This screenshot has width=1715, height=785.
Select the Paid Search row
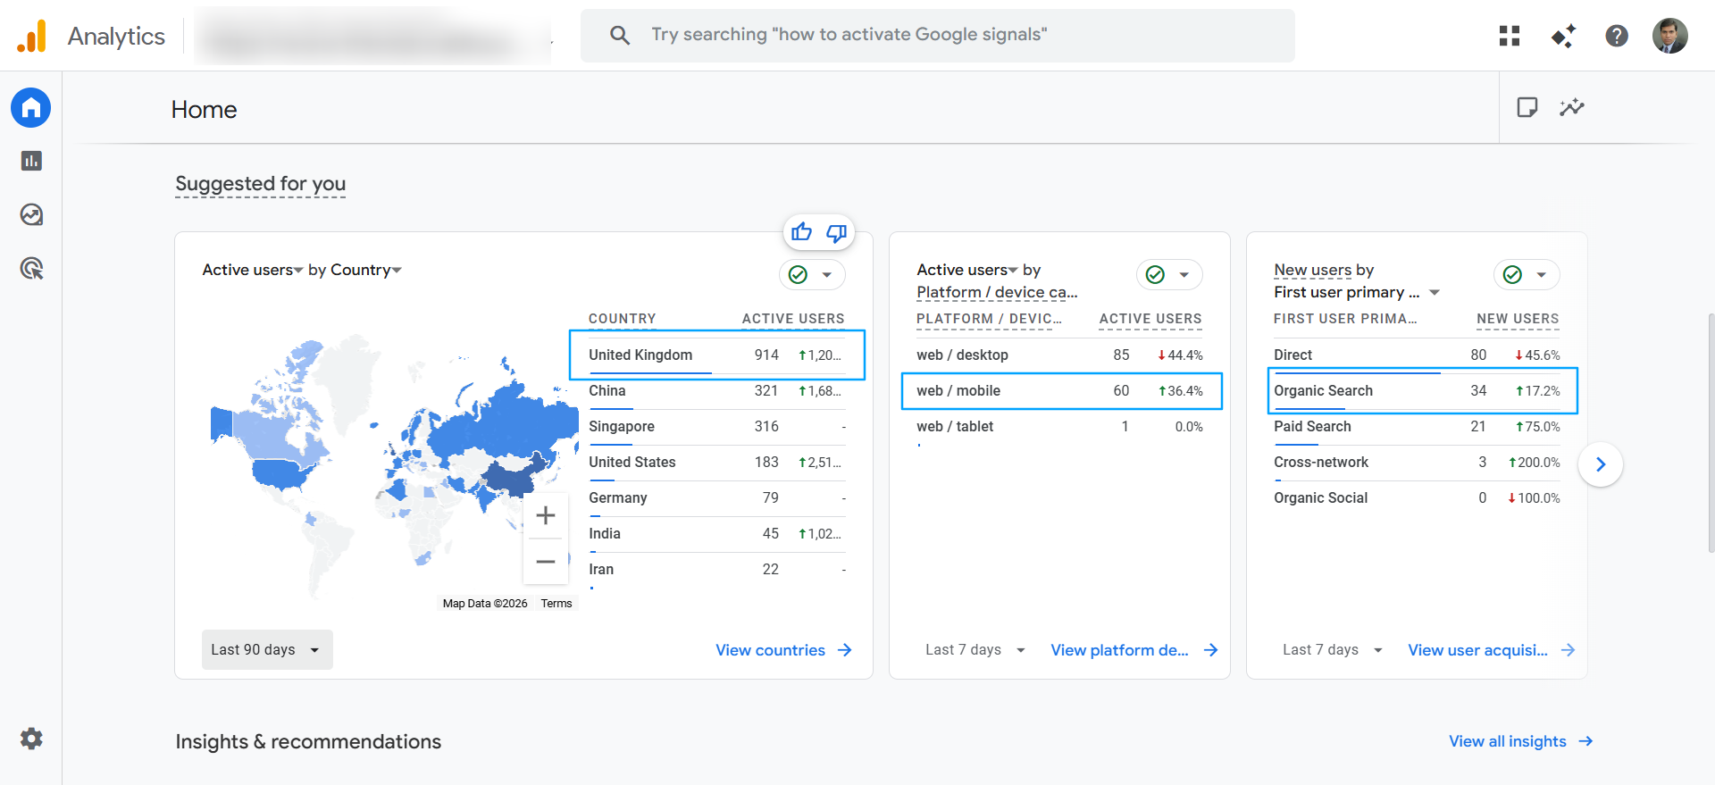pos(1417,427)
